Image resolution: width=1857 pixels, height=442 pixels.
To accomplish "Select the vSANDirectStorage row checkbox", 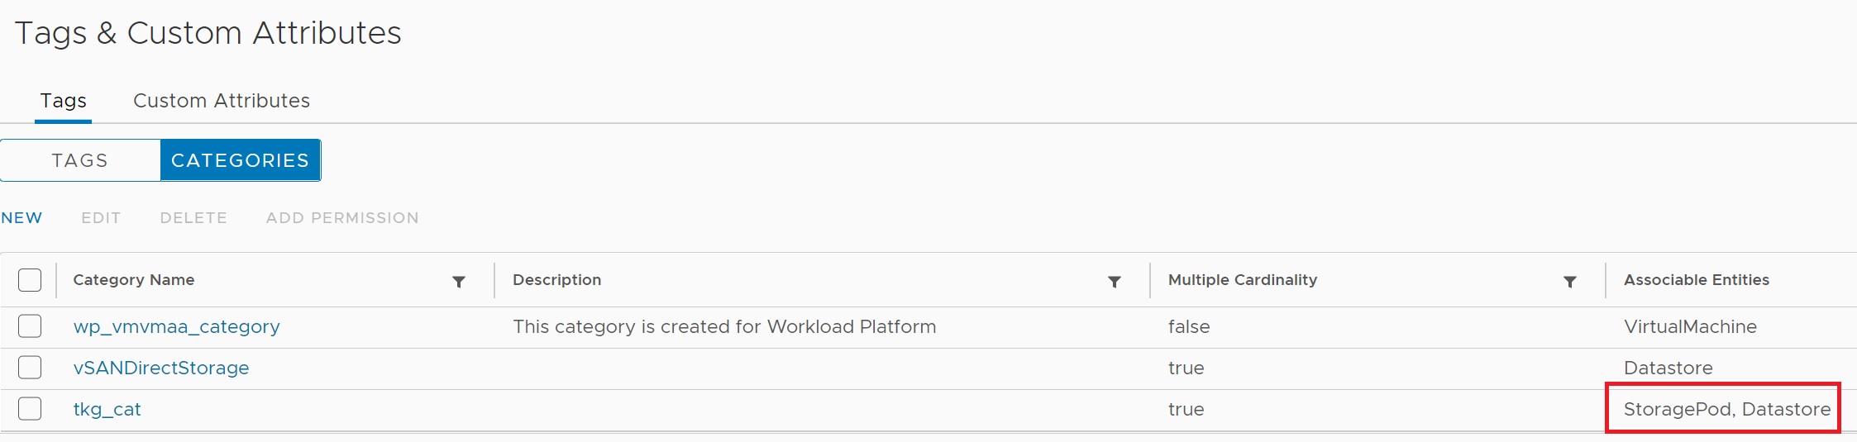I will 30,368.
